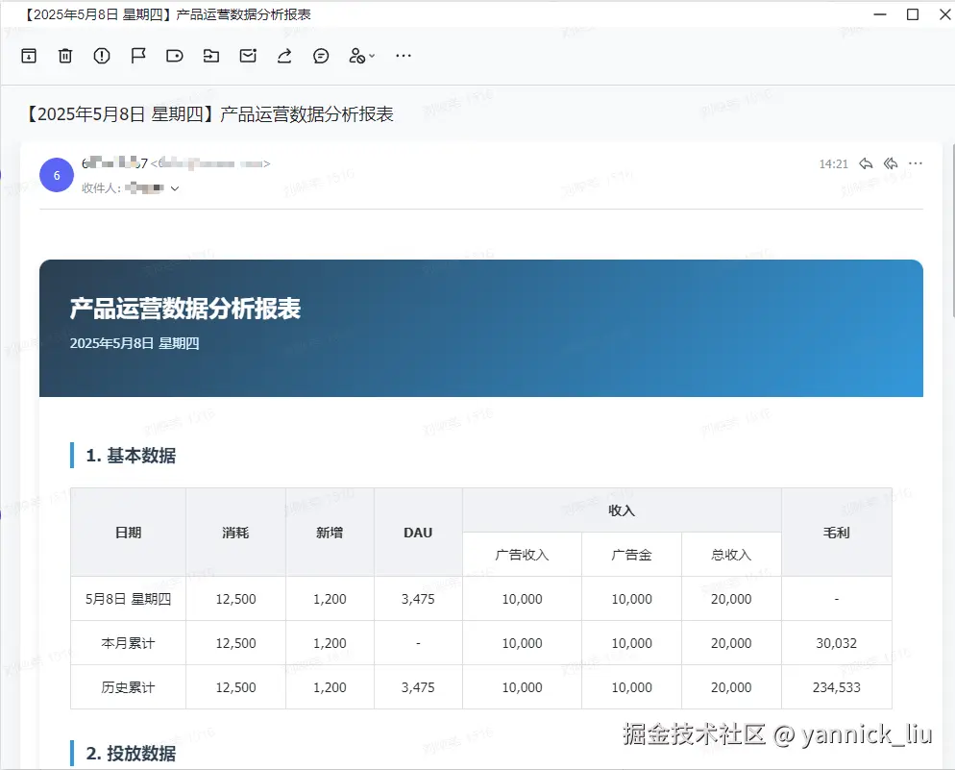This screenshot has height=770, width=955.
Task: Click the 新增 column header
Action: pos(330,533)
